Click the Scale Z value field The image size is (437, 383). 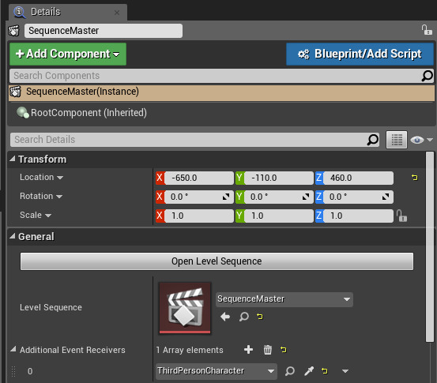click(358, 216)
